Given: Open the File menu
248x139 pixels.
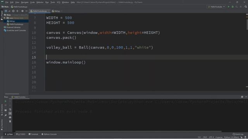Looking at the screenshot, I should pyautogui.click(x=7, y=2).
